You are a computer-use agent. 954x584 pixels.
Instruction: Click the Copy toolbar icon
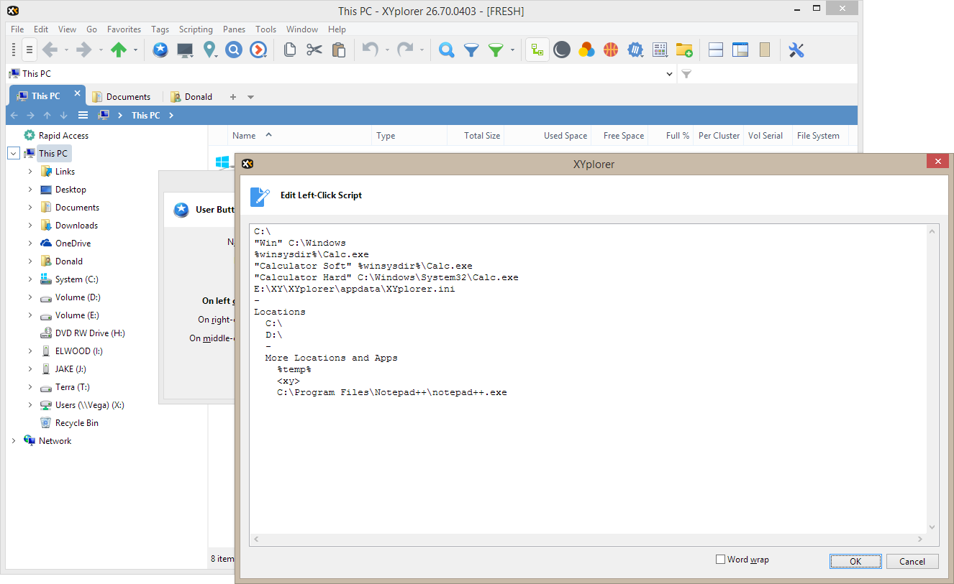click(289, 50)
